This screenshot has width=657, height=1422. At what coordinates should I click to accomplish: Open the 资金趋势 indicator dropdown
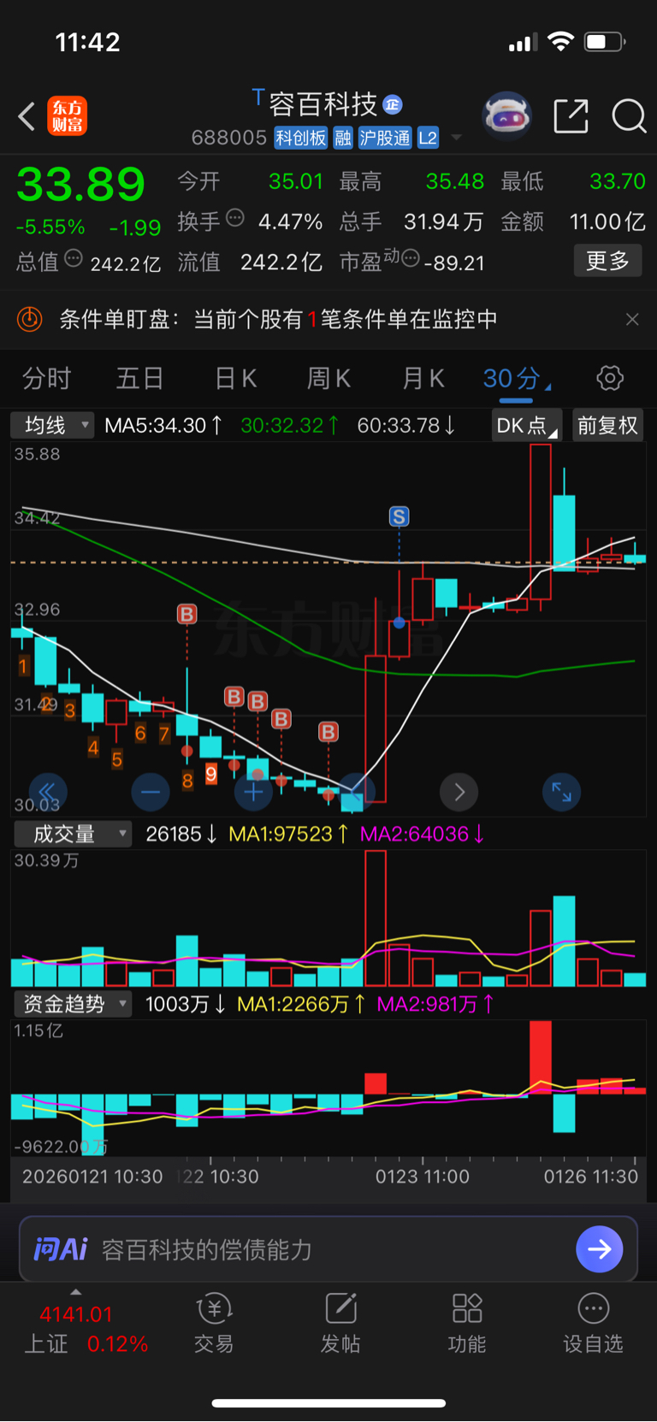73,1004
